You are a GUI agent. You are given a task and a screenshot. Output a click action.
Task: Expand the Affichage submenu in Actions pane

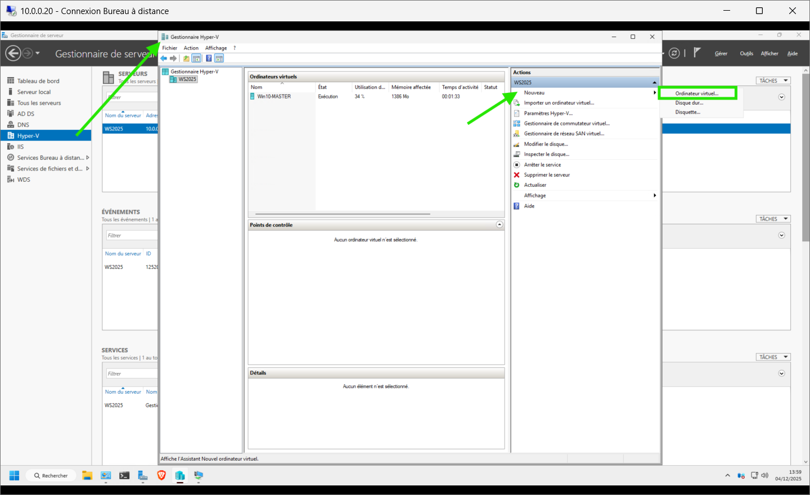[x=585, y=196]
